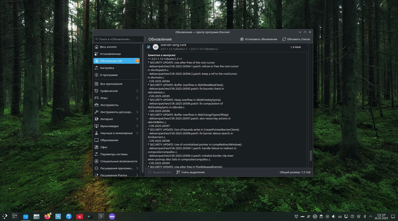The height and width of the screenshot is (221, 398).
Task: Click the release notes vertical scrollbar handle
Action: pyautogui.click(x=311, y=155)
